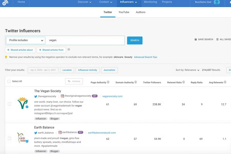Click the blue SEARCH button
The height and width of the screenshot is (154, 231).
(x=135, y=40)
